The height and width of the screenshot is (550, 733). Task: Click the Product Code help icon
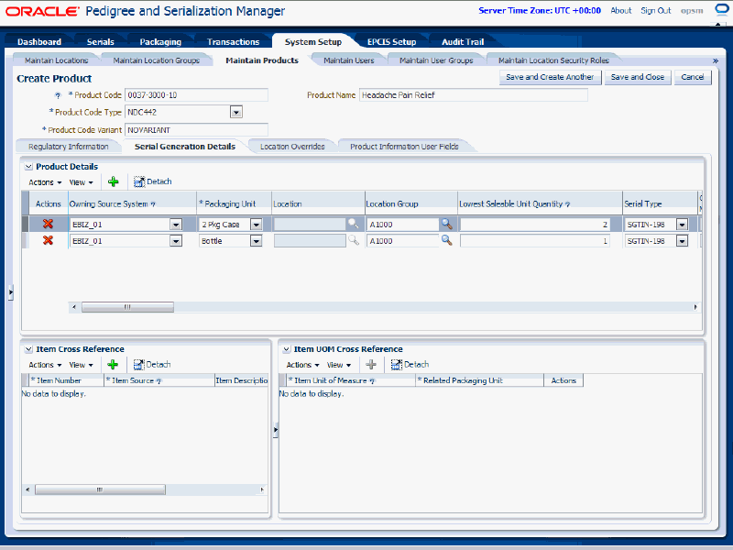click(x=58, y=95)
